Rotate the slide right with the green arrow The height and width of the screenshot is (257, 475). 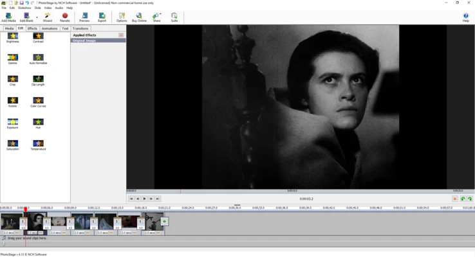coord(470,199)
